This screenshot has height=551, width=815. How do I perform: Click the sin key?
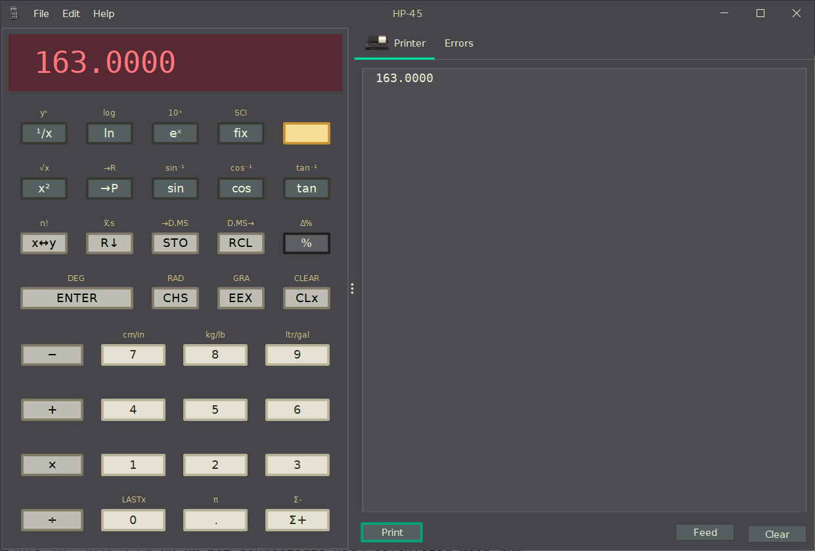[x=175, y=188]
